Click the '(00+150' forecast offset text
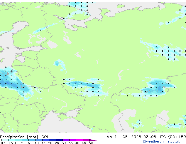This screenshot has width=186, height=144. [x=177, y=137]
